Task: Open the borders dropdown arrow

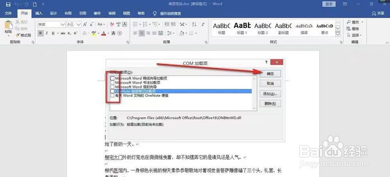Action: pyautogui.click(x=196, y=33)
